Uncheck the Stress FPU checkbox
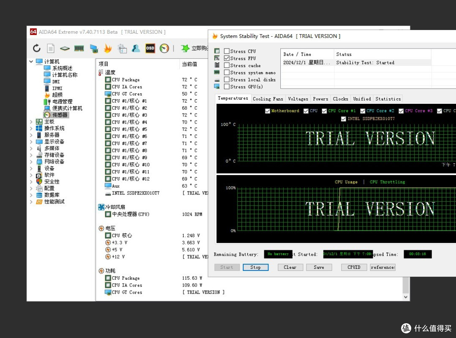456x338 pixels. (x=227, y=58)
